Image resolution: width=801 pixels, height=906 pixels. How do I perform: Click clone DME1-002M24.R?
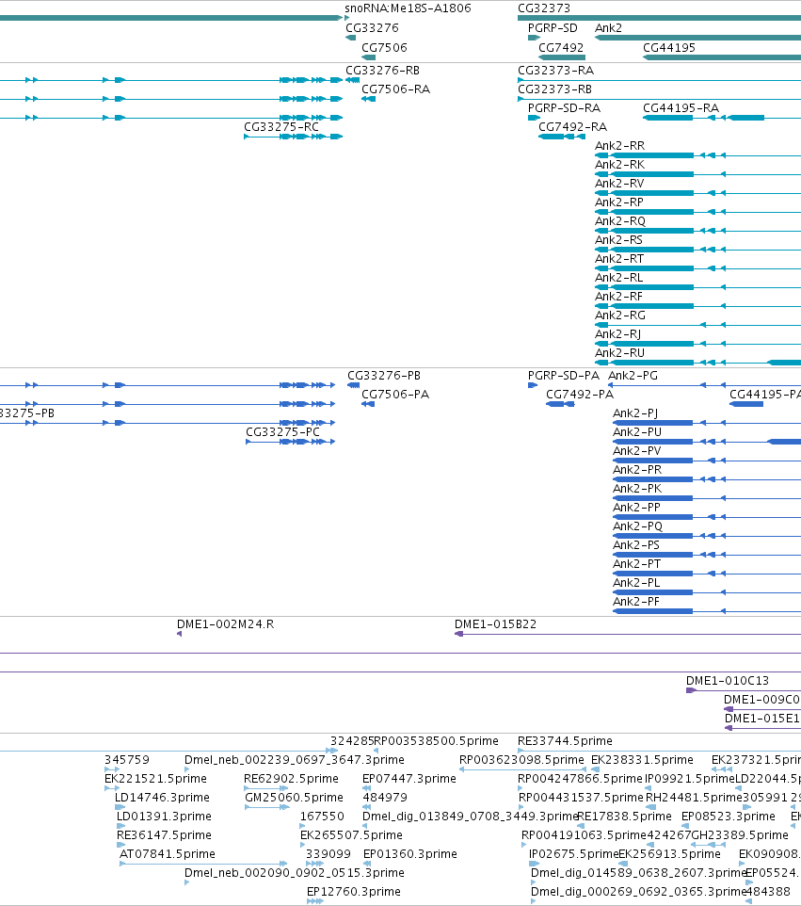(x=225, y=624)
